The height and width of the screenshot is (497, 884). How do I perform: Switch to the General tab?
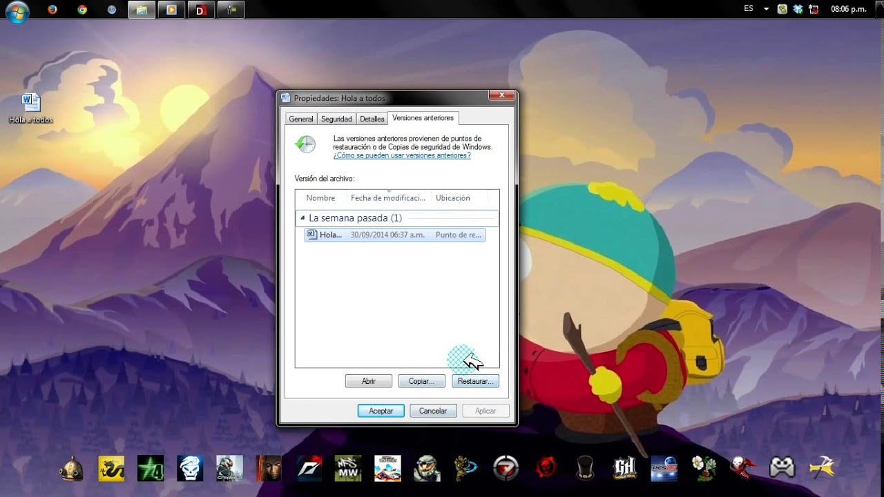(301, 119)
